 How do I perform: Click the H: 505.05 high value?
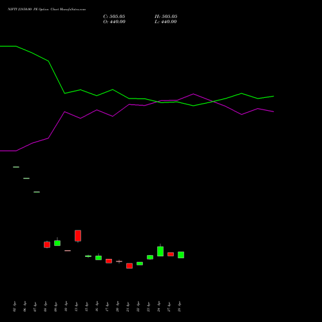166,17
